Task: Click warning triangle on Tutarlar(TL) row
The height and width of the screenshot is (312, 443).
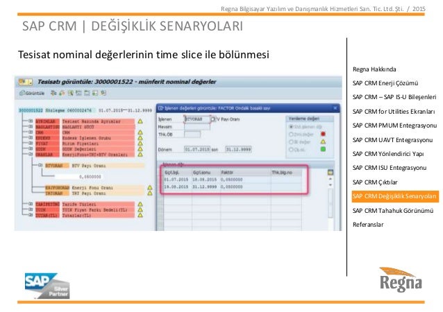Action: coord(140,215)
